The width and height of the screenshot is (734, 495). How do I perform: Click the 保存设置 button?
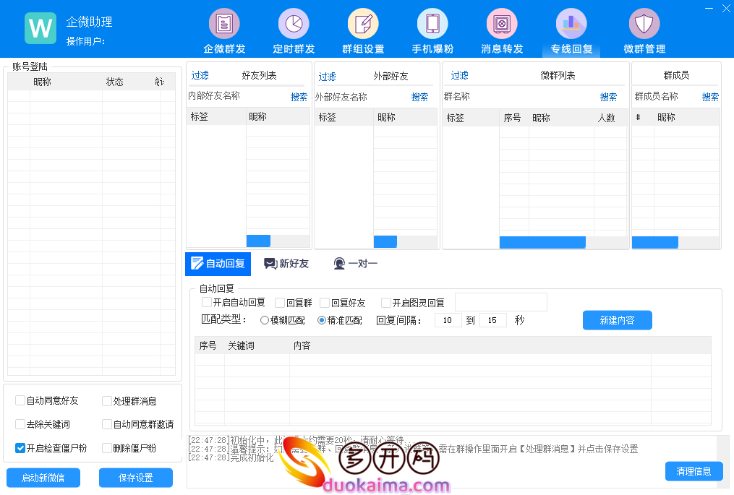point(136,478)
